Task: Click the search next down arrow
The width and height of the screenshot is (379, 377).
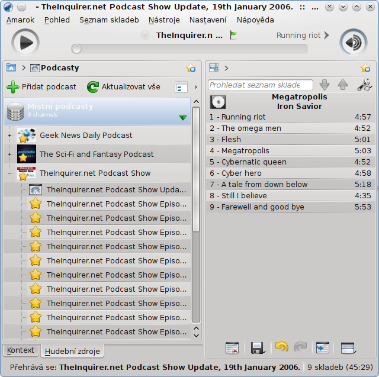Action: click(x=325, y=85)
